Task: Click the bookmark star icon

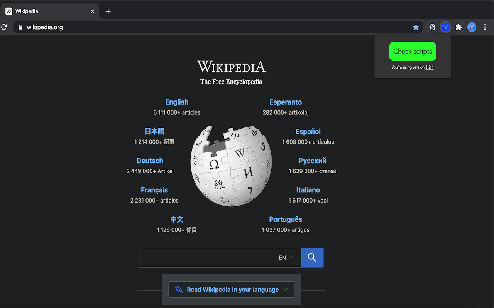Action: pyautogui.click(x=416, y=27)
